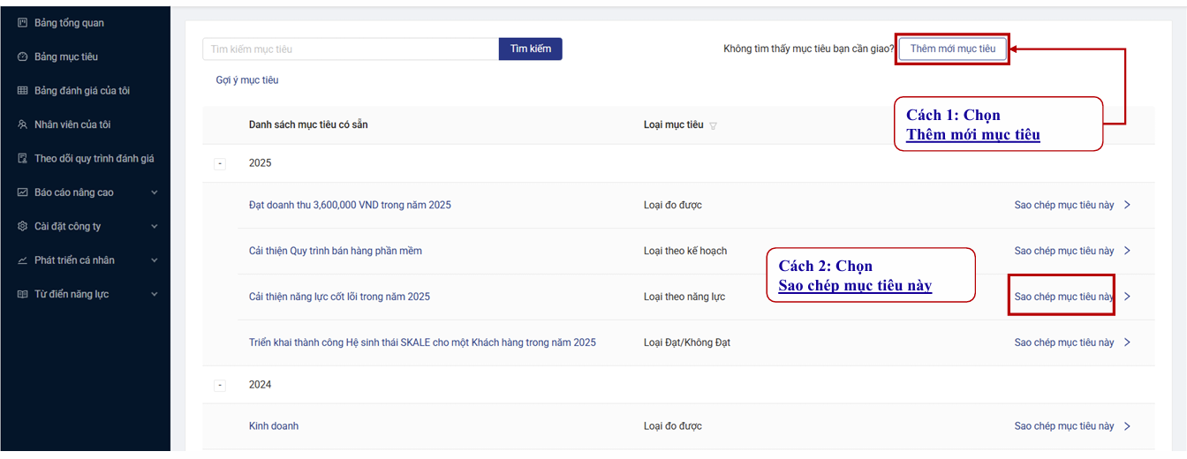Focus the Tìm kiếm mục tiêu search field
Screen dimensions: 1187x459
click(x=351, y=49)
